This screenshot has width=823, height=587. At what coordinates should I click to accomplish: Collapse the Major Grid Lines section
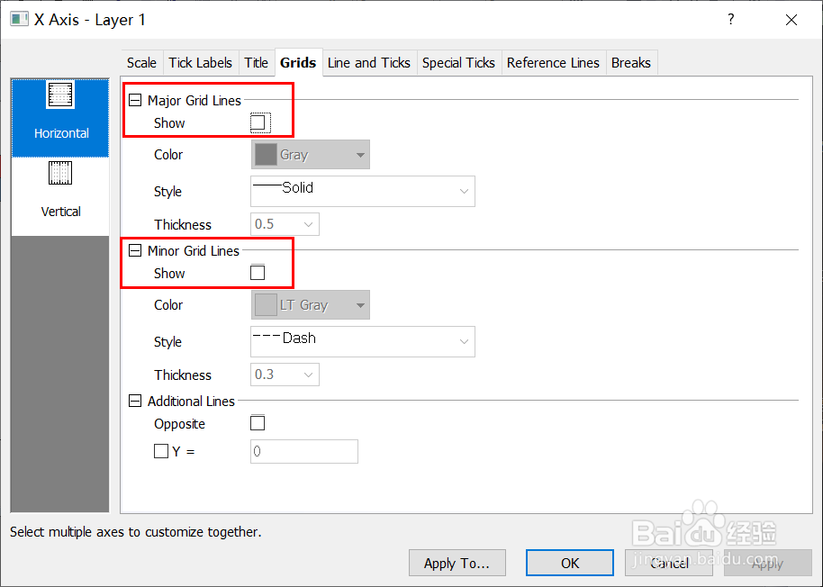point(136,101)
